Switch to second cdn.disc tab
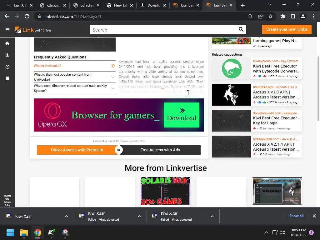Image resolution: width=320 pixels, height=240 pixels. [87, 5]
